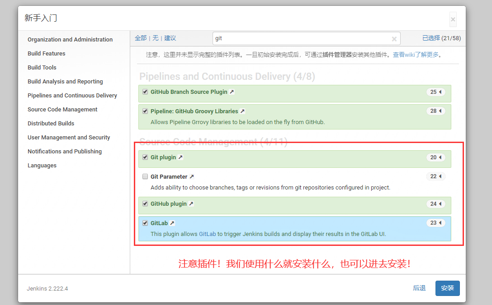Click the Jenkins 2.222.4 version text

47,288
